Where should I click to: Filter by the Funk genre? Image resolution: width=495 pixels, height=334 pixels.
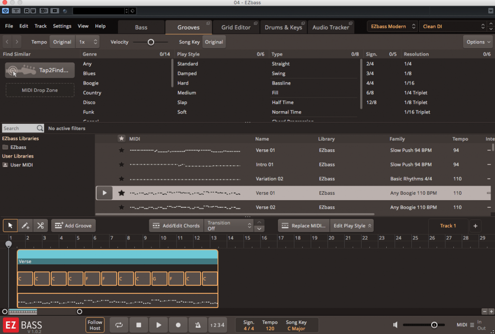(x=89, y=112)
